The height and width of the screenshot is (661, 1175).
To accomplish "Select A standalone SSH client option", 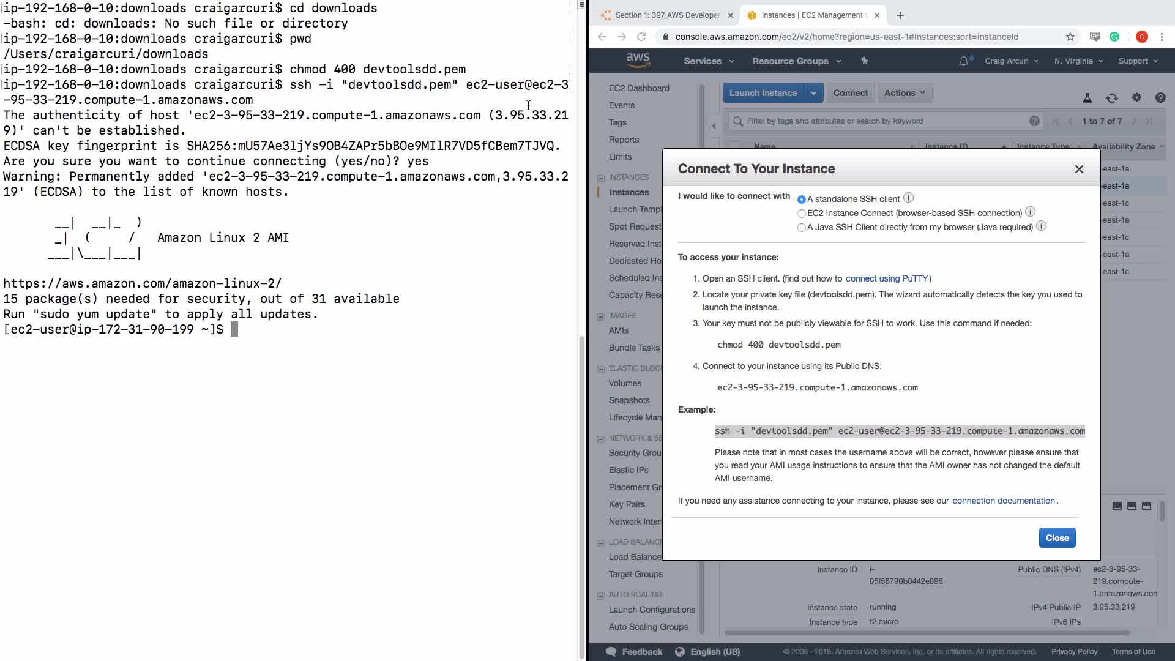I will pyautogui.click(x=801, y=200).
